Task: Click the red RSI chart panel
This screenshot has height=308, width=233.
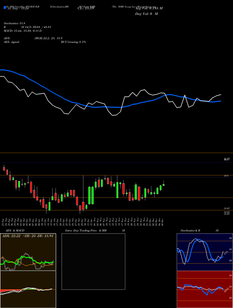Action: click(205, 289)
